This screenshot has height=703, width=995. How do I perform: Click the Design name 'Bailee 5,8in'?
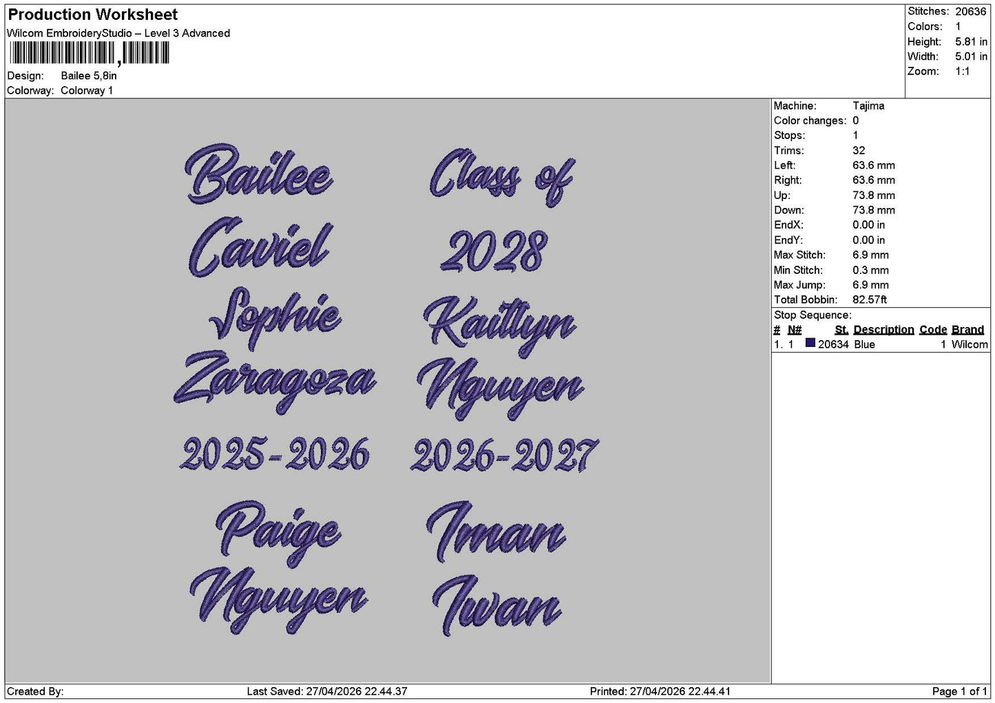pos(89,76)
